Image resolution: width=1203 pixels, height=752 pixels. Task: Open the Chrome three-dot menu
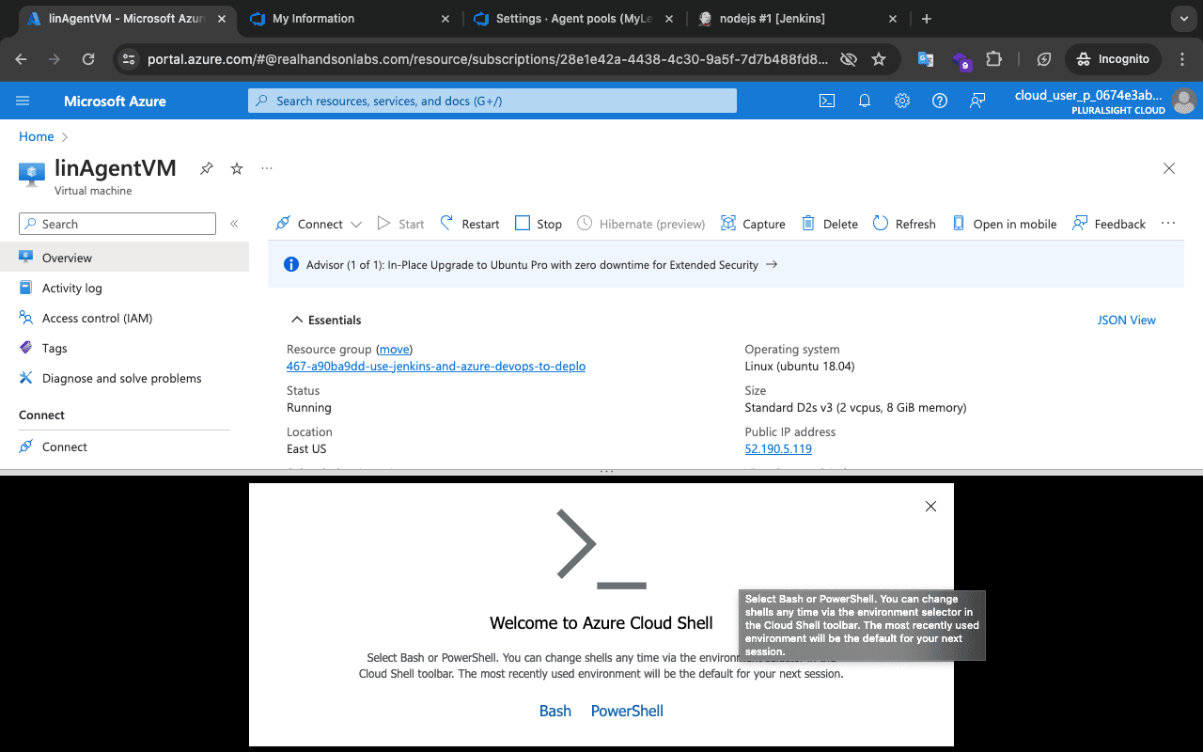[x=1182, y=59]
